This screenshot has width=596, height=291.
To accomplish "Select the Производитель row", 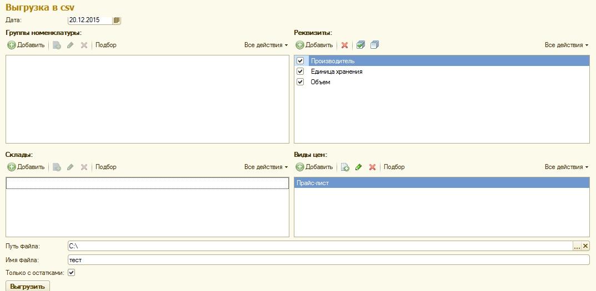I will pyautogui.click(x=442, y=61).
